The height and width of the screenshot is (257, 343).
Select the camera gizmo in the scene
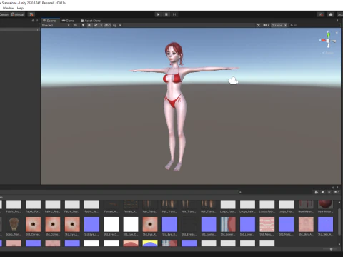pos(233,81)
